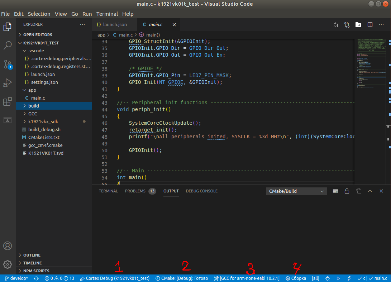The height and width of the screenshot is (282, 391).
Task: Click the CMake launch play icon in status bar
Action: (x=338, y=278)
